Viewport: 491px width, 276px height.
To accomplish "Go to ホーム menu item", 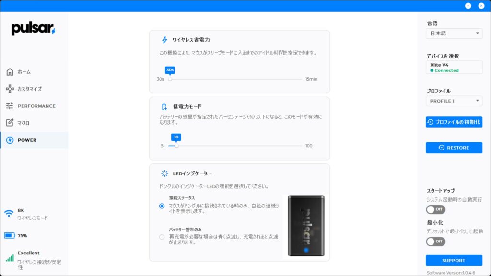I will tap(24, 72).
